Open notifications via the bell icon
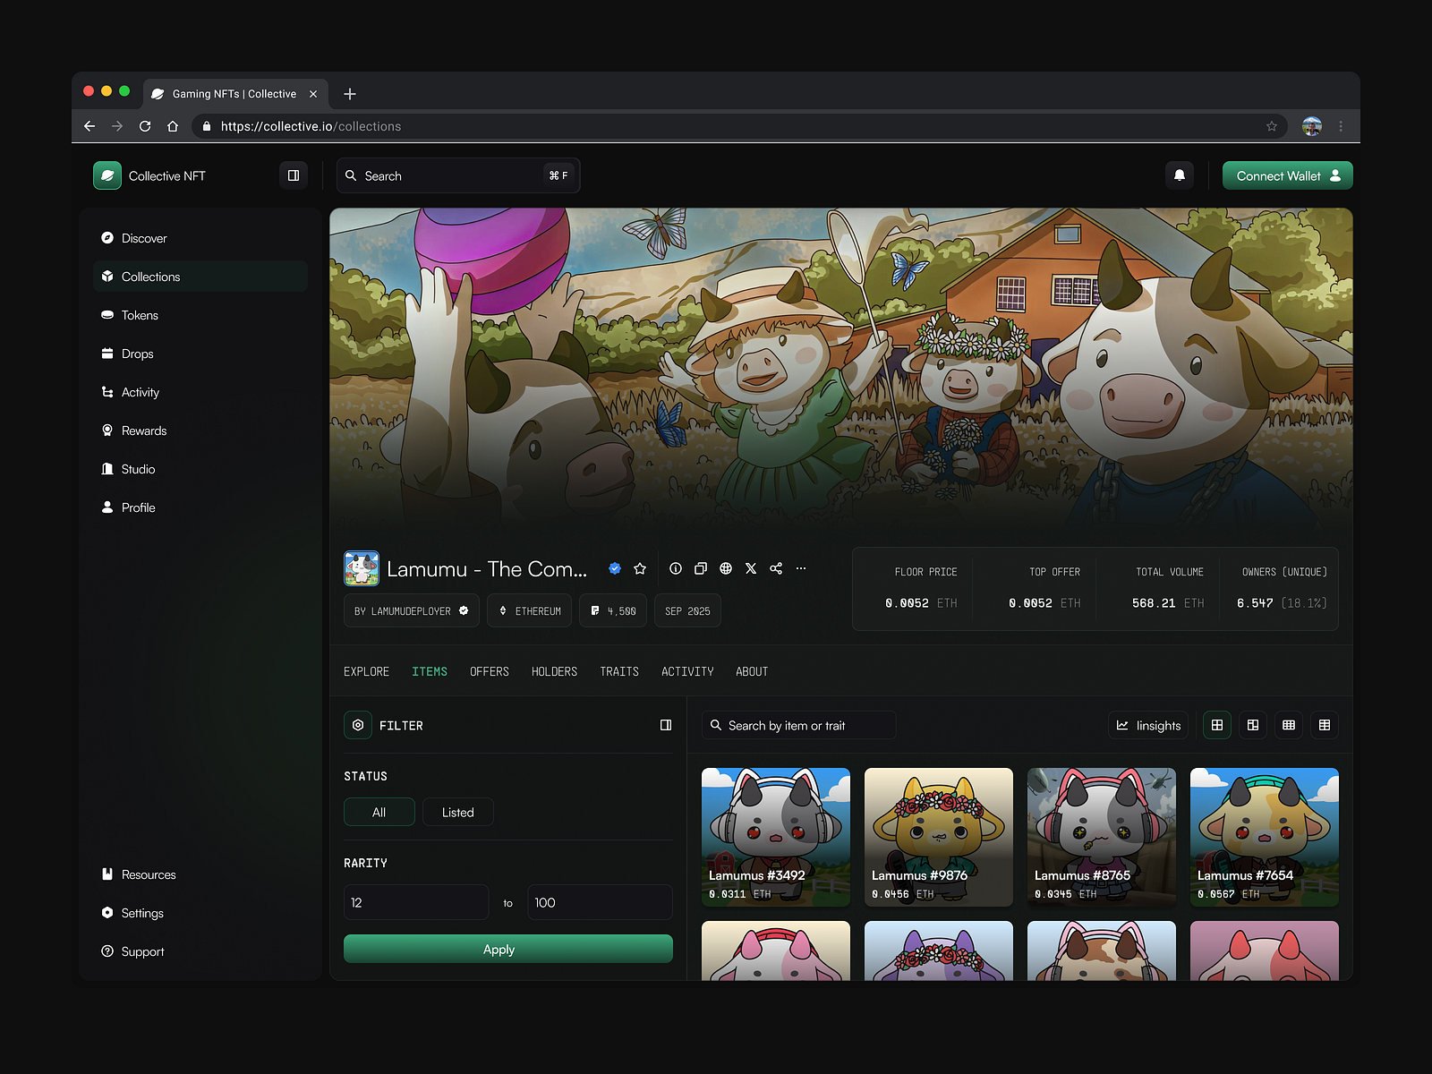The height and width of the screenshot is (1074, 1432). 1180,175
